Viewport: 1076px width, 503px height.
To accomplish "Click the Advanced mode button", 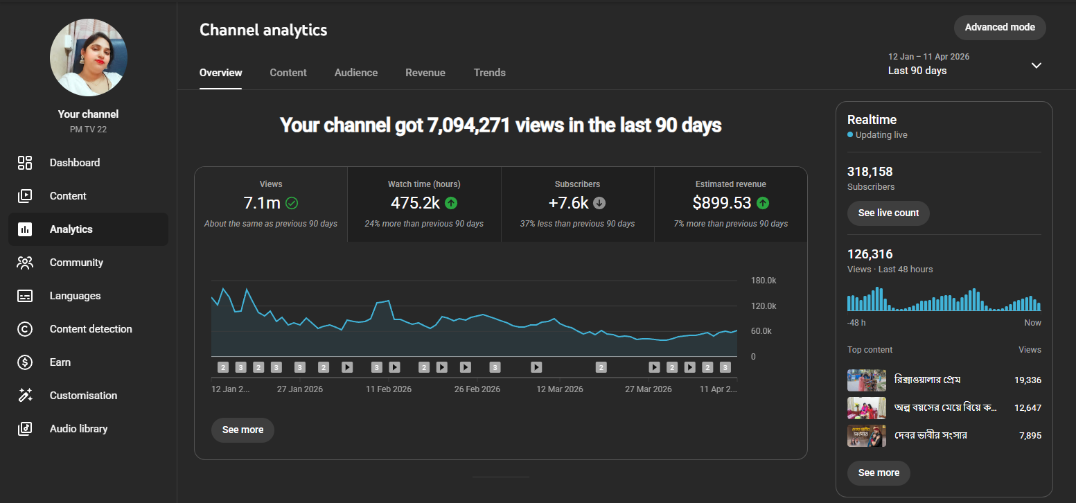I will pos(999,28).
